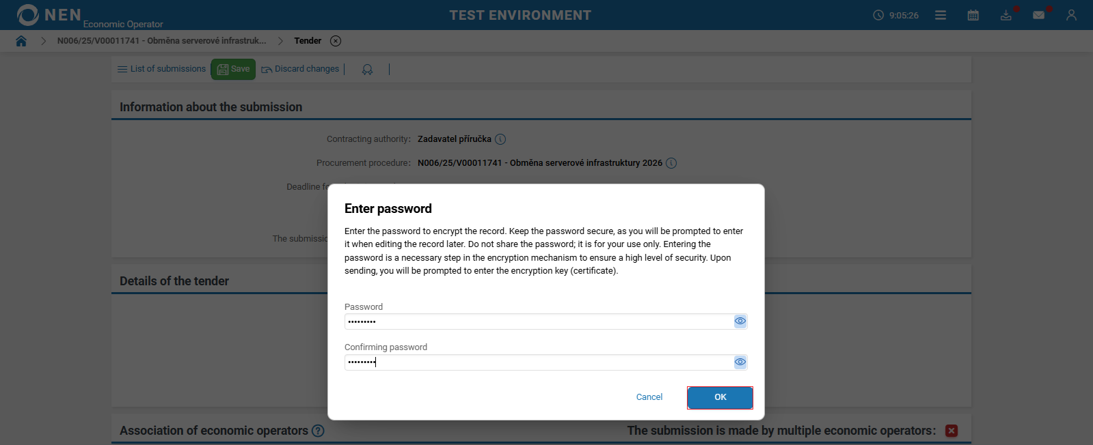Click the home icon in the breadcrumb
The height and width of the screenshot is (445, 1093).
[21, 41]
